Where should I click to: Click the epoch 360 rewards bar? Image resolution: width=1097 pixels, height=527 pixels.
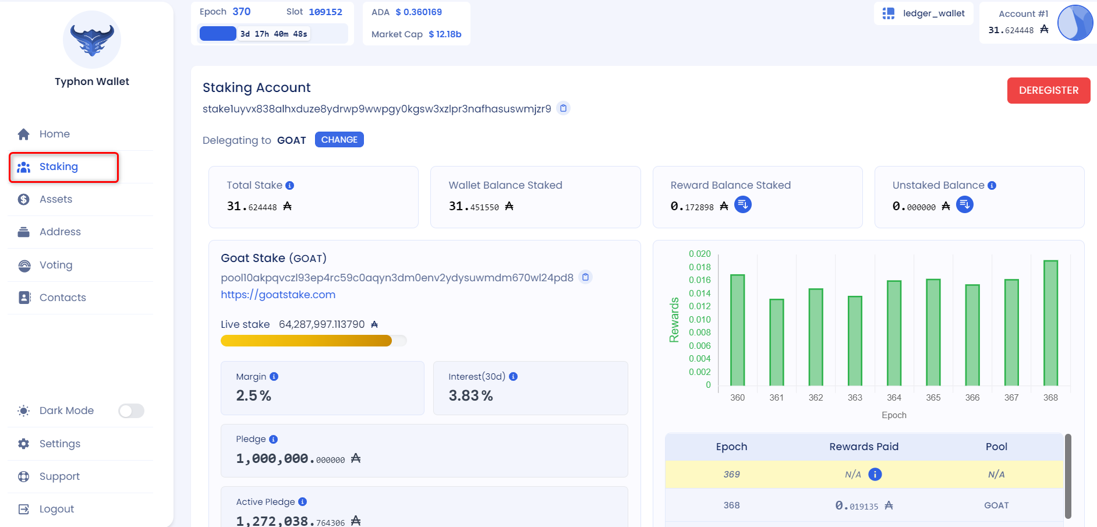(x=738, y=330)
